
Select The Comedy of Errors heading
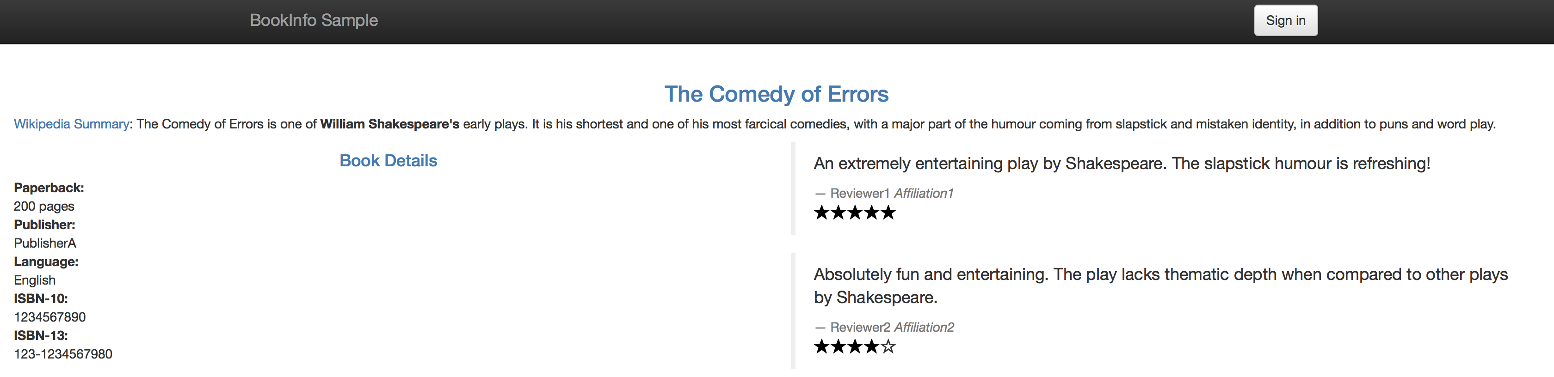(777, 94)
